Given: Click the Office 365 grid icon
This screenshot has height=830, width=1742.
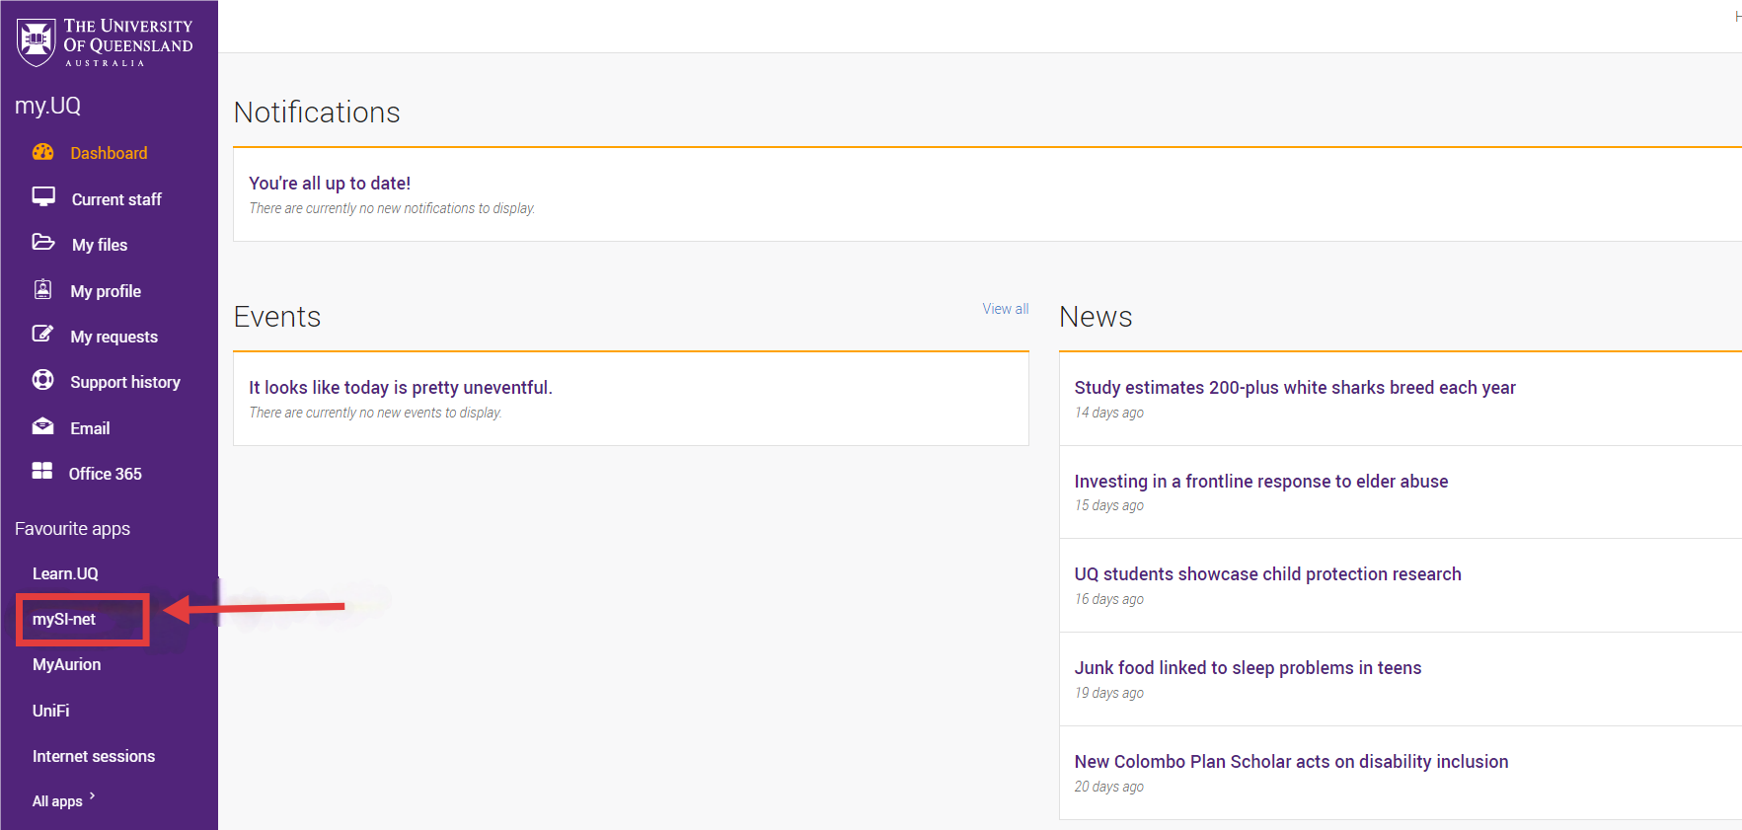Looking at the screenshot, I should point(42,471).
